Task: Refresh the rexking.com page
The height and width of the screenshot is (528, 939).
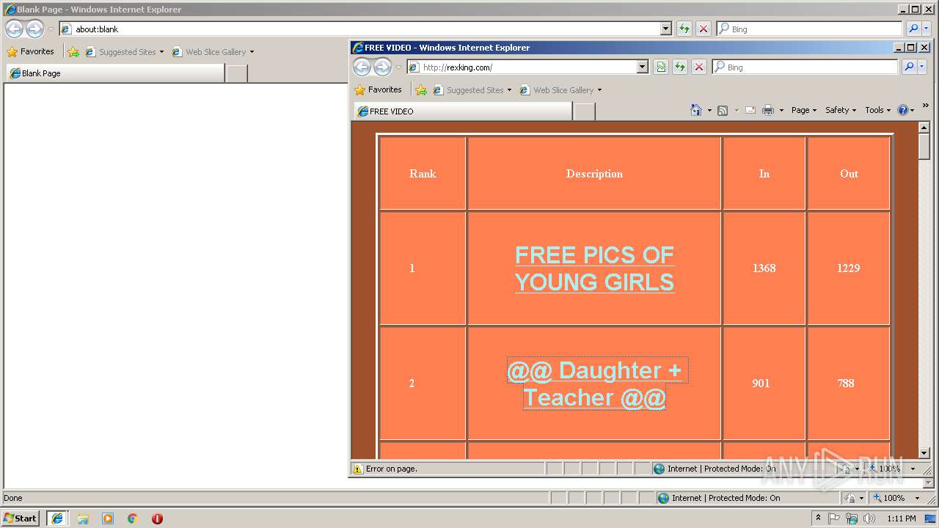Action: click(x=680, y=67)
